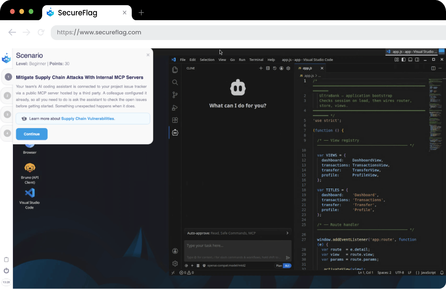Image resolution: width=446 pixels, height=289 pixels.
Task: Toggle the notifications bell in status bar
Action: tap(442, 273)
